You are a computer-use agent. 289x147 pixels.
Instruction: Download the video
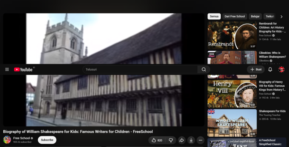click(191, 140)
